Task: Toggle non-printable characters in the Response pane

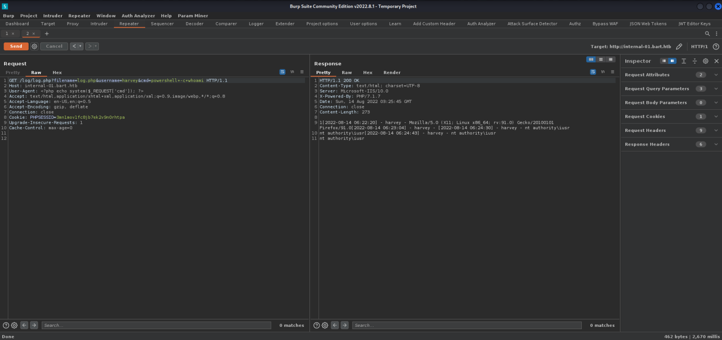Action: point(603,72)
